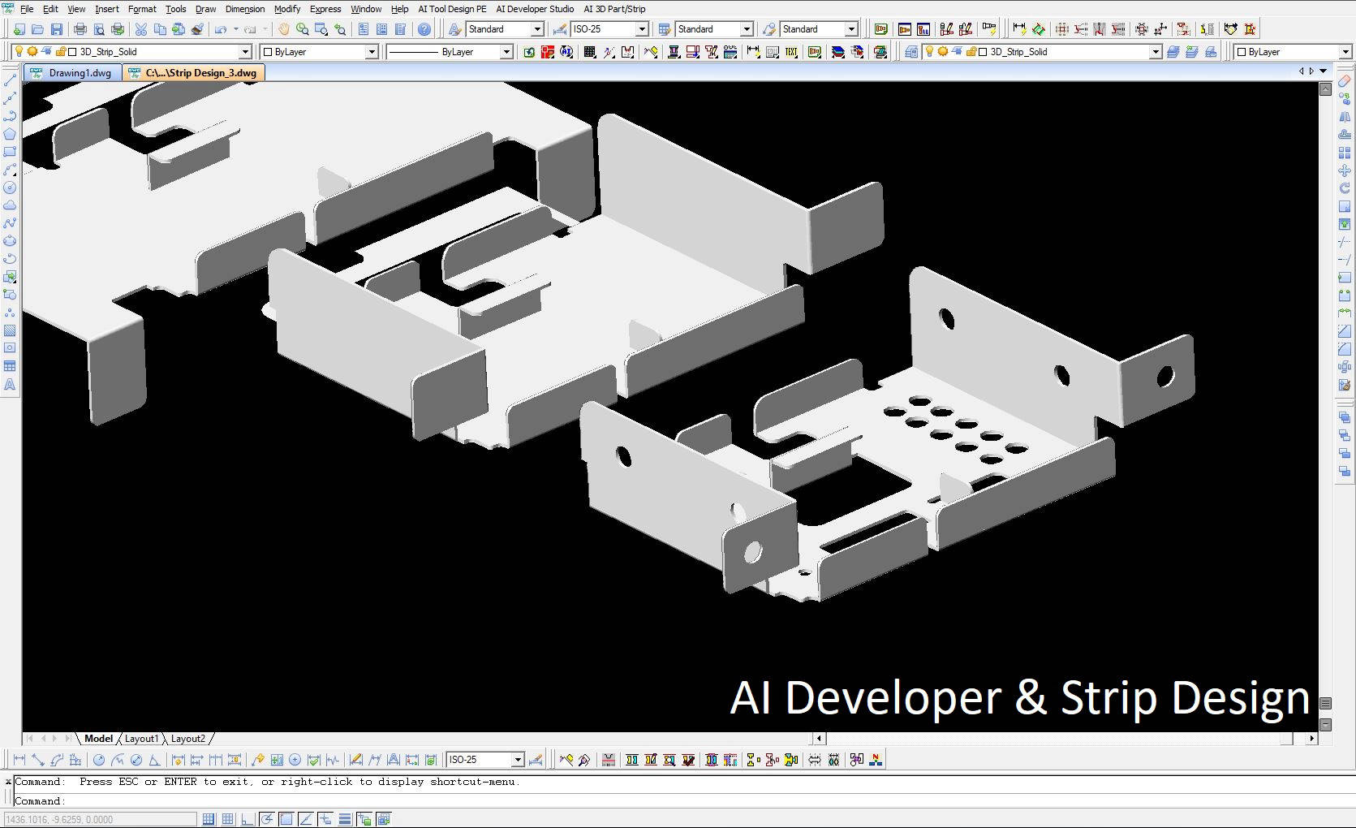Switch to the Drawing1.dwg tab
Screen dimensions: 1356x828
80,73
